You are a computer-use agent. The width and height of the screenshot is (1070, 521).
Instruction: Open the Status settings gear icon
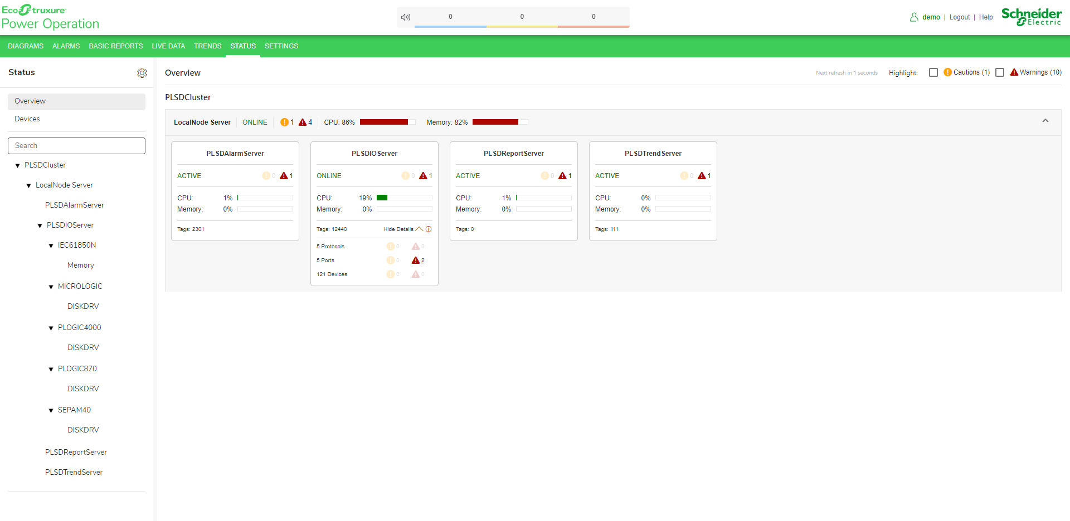tap(142, 73)
